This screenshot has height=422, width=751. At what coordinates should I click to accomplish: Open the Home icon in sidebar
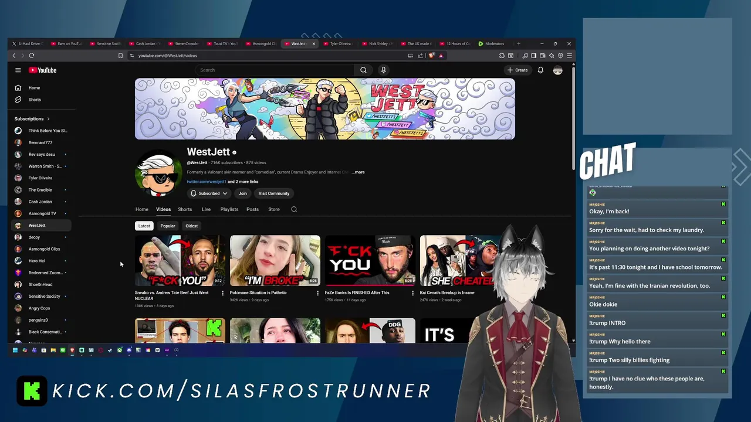pyautogui.click(x=18, y=88)
